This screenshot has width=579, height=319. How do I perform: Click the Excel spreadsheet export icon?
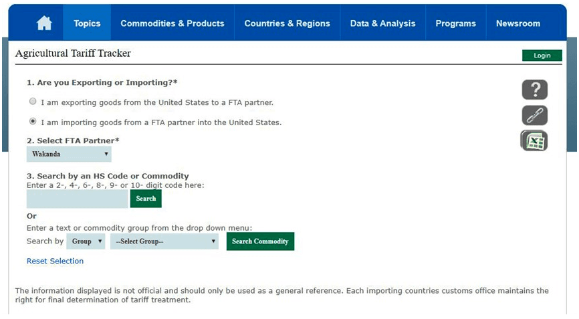(x=534, y=141)
